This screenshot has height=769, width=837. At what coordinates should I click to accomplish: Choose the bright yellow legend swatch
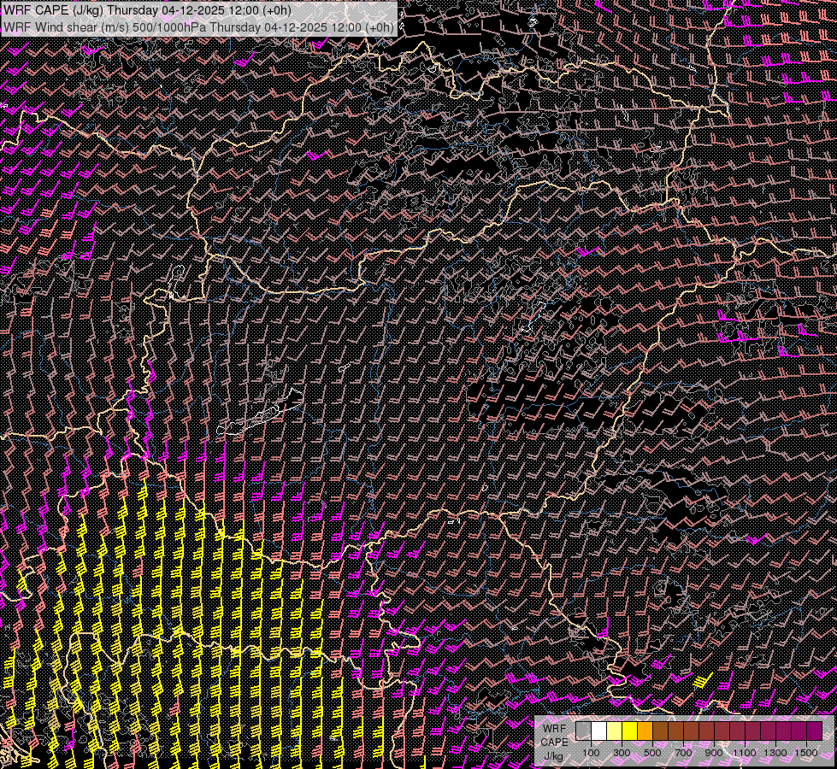coord(629,731)
